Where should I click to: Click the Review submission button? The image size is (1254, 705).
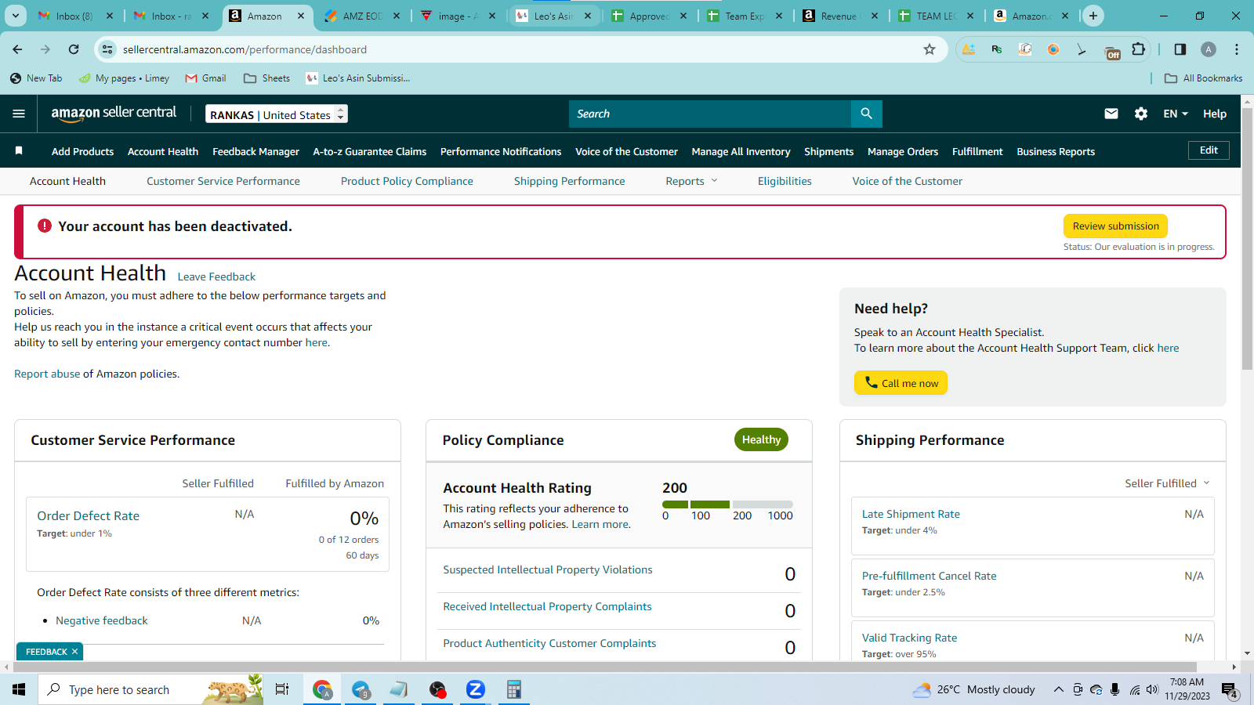[1115, 226]
